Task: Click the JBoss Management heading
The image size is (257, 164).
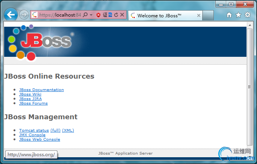Action: click(41, 117)
